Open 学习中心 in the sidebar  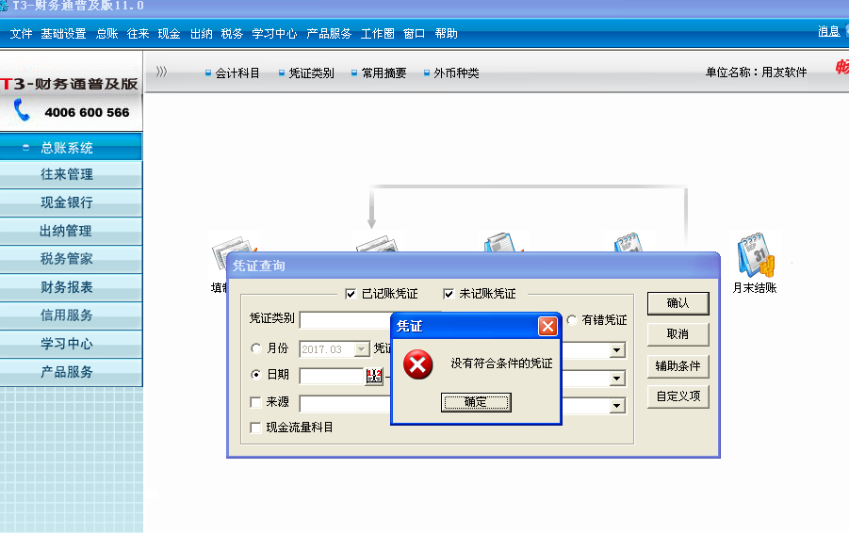(71, 343)
